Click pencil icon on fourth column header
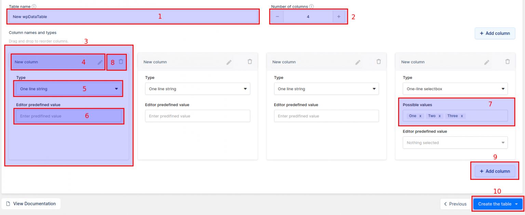Viewport: 525px width, 215px height. point(487,62)
